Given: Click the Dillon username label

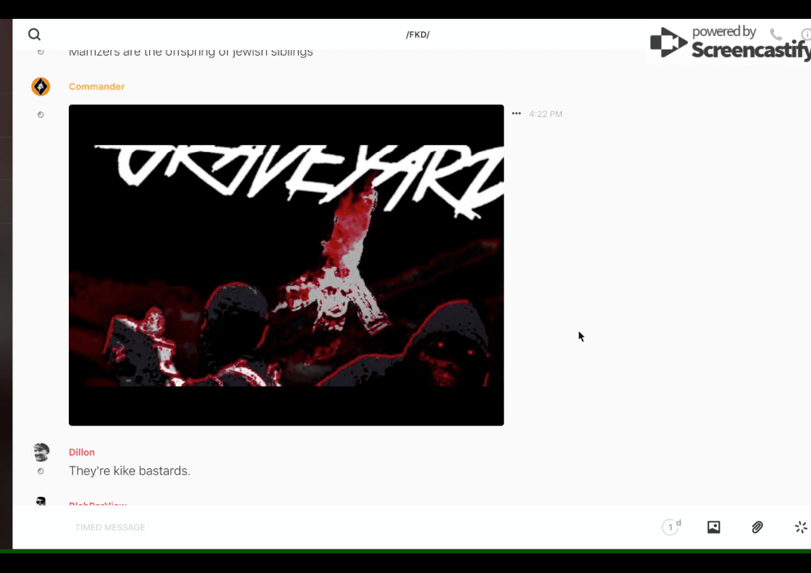Looking at the screenshot, I should [x=82, y=452].
